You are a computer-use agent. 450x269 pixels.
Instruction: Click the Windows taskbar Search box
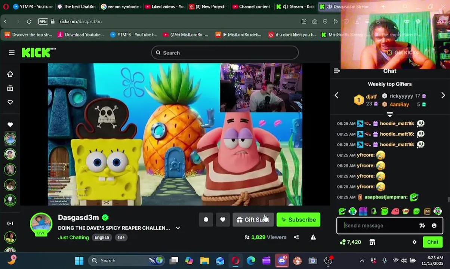127,260
